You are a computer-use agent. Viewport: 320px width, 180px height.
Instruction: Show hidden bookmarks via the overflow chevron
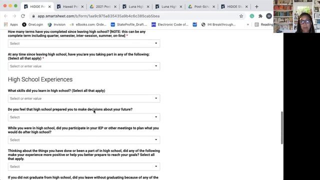[x=248, y=24]
